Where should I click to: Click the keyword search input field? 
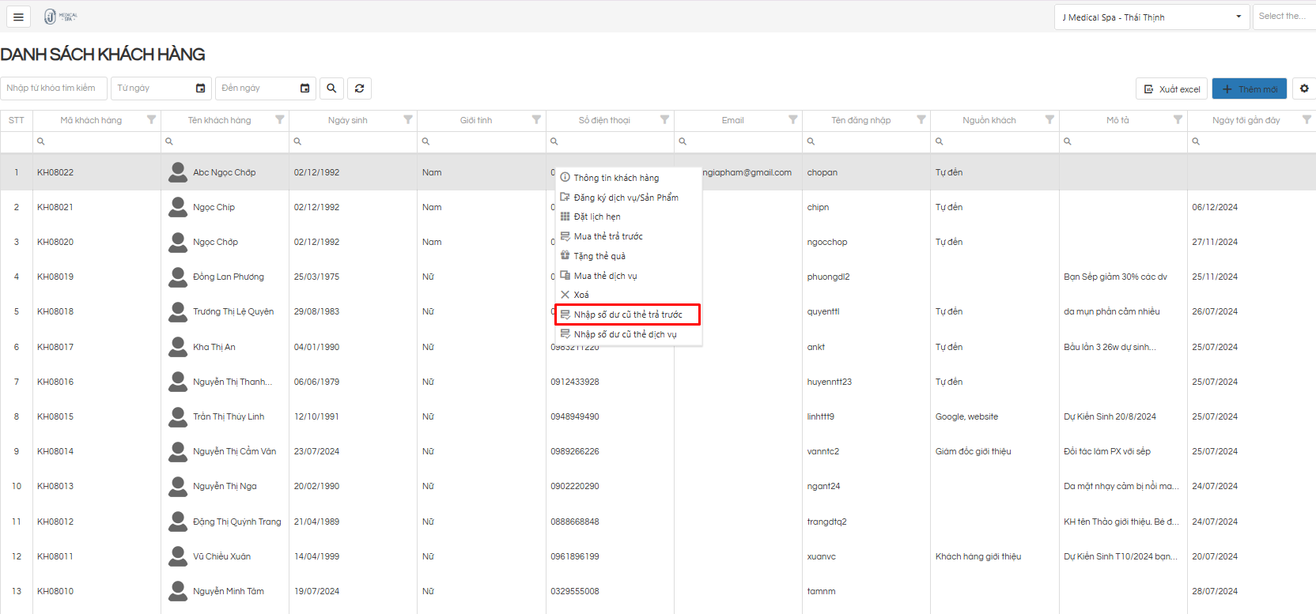[54, 89]
